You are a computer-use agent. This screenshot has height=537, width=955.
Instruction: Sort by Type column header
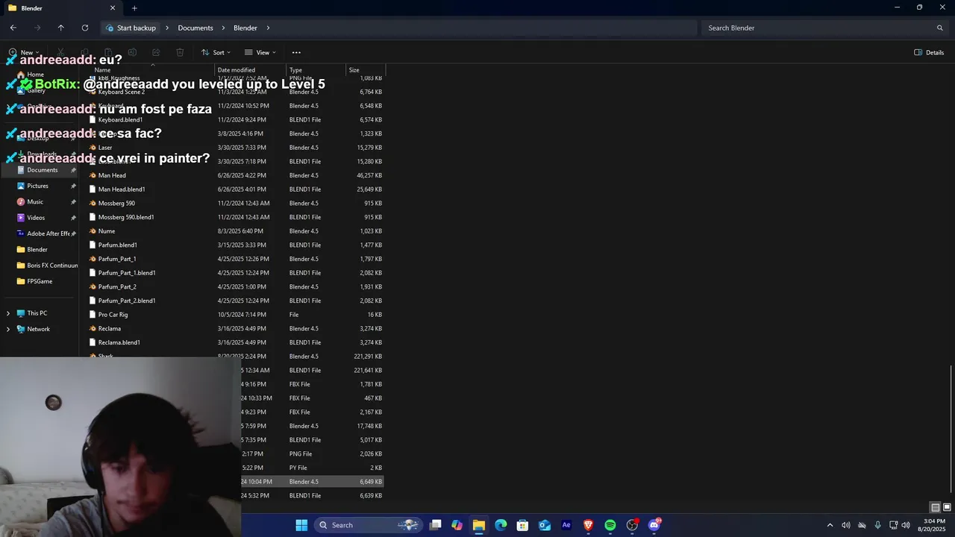pos(316,70)
